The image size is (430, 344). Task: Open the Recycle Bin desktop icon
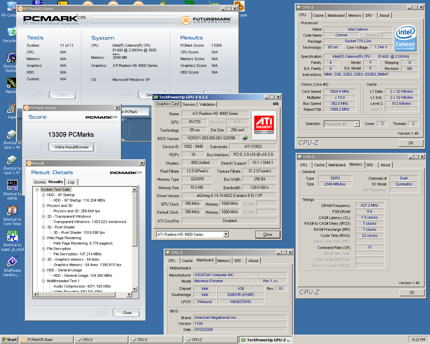pyautogui.click(x=11, y=32)
